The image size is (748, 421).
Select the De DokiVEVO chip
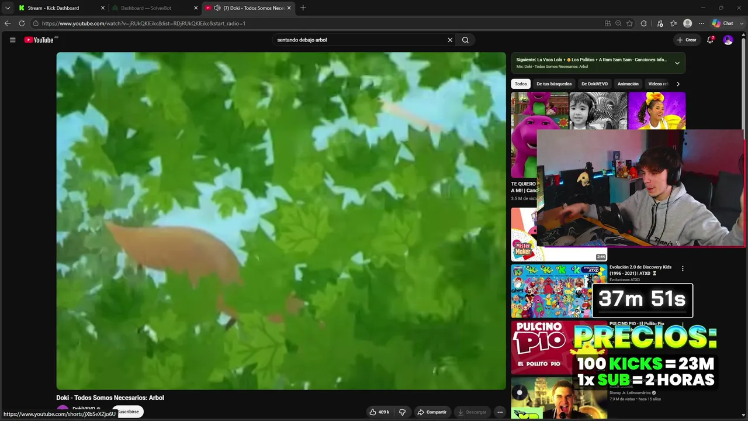click(x=594, y=84)
